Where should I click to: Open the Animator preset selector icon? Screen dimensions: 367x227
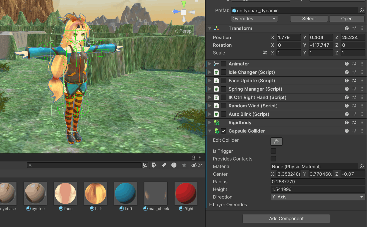tap(354, 64)
